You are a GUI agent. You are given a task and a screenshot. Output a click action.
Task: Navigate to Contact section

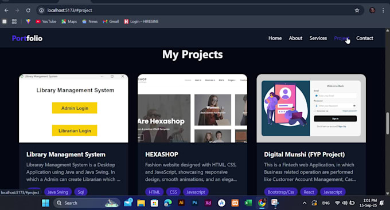[365, 38]
